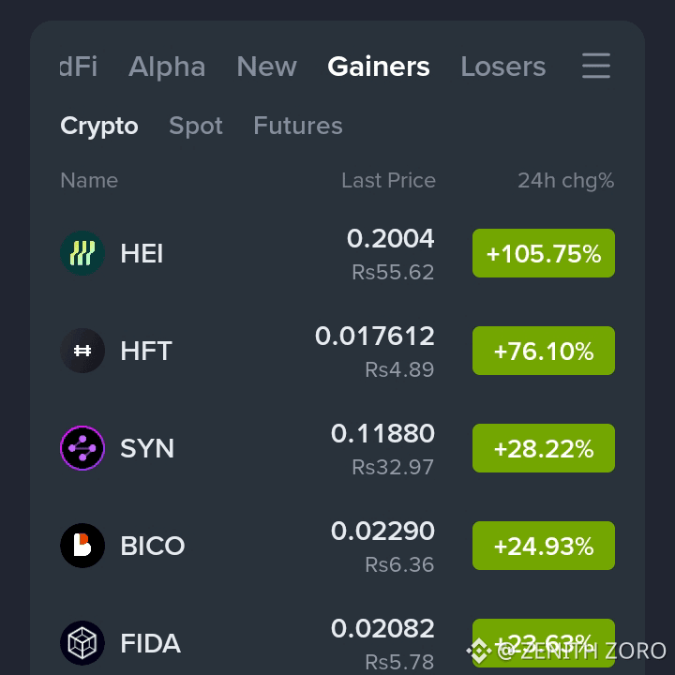The width and height of the screenshot is (675, 675).
Task: Switch to the Losers tab
Action: pos(503,67)
